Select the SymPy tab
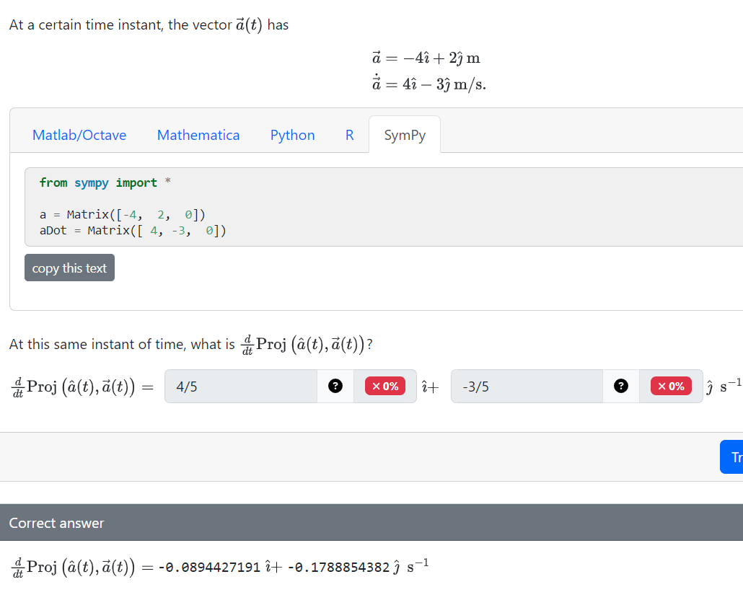 pyautogui.click(x=405, y=135)
